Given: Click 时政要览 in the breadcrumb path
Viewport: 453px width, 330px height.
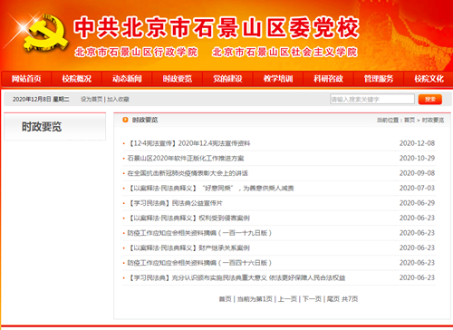Looking at the screenshot, I should (x=433, y=121).
